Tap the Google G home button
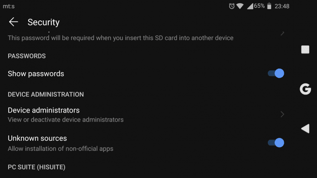 tap(305, 89)
